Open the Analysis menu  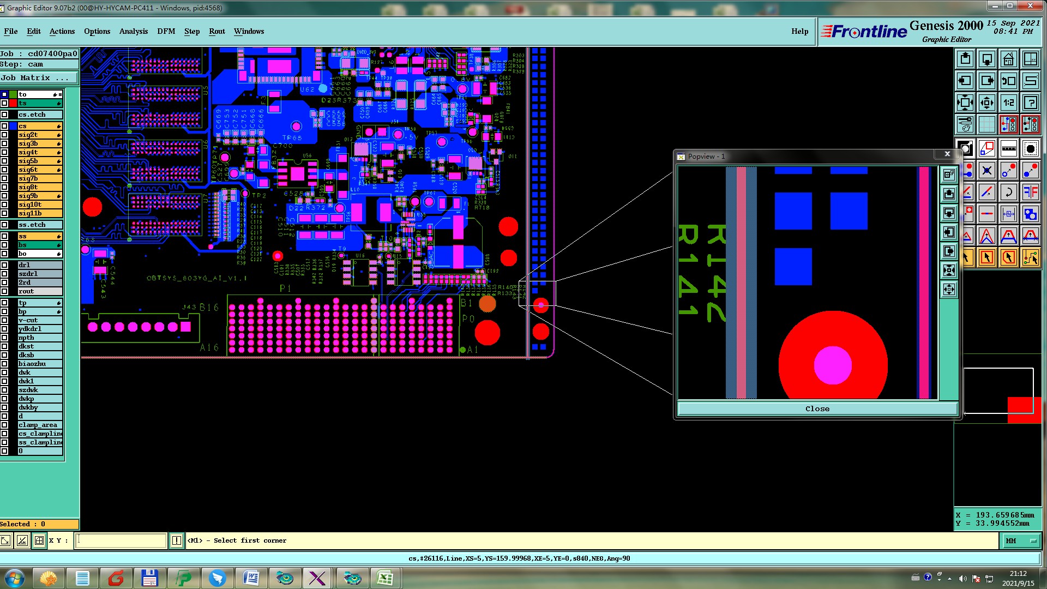[x=133, y=31]
